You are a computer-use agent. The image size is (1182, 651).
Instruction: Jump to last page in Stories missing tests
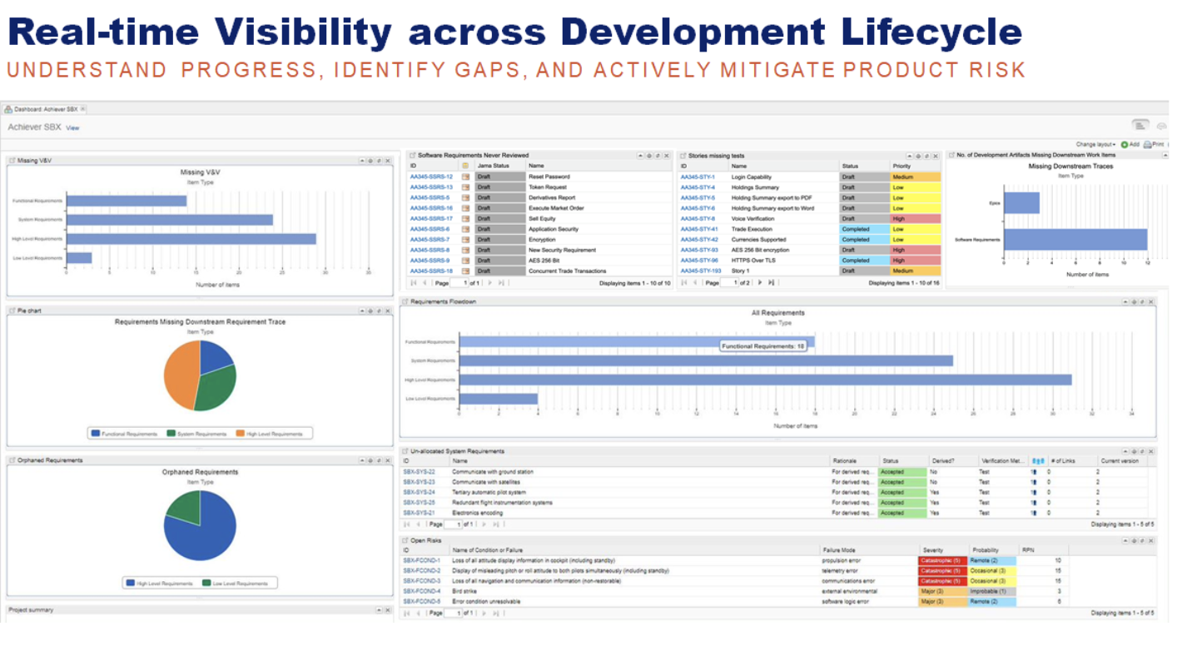coord(771,283)
